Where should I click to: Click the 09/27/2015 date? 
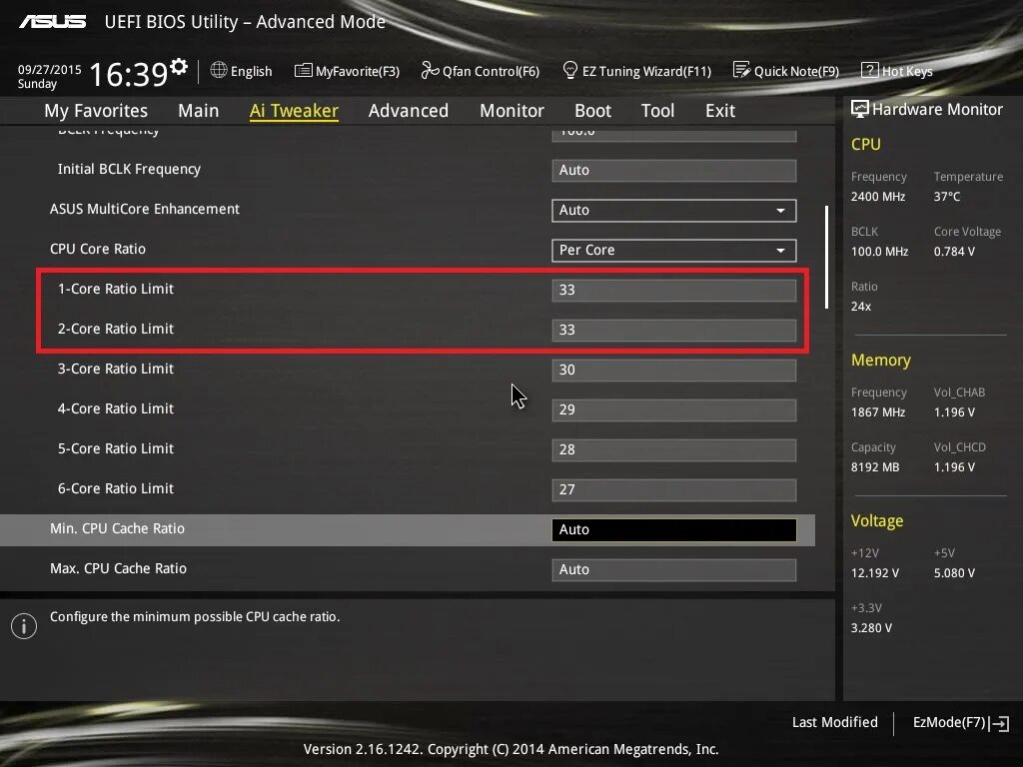(50, 69)
